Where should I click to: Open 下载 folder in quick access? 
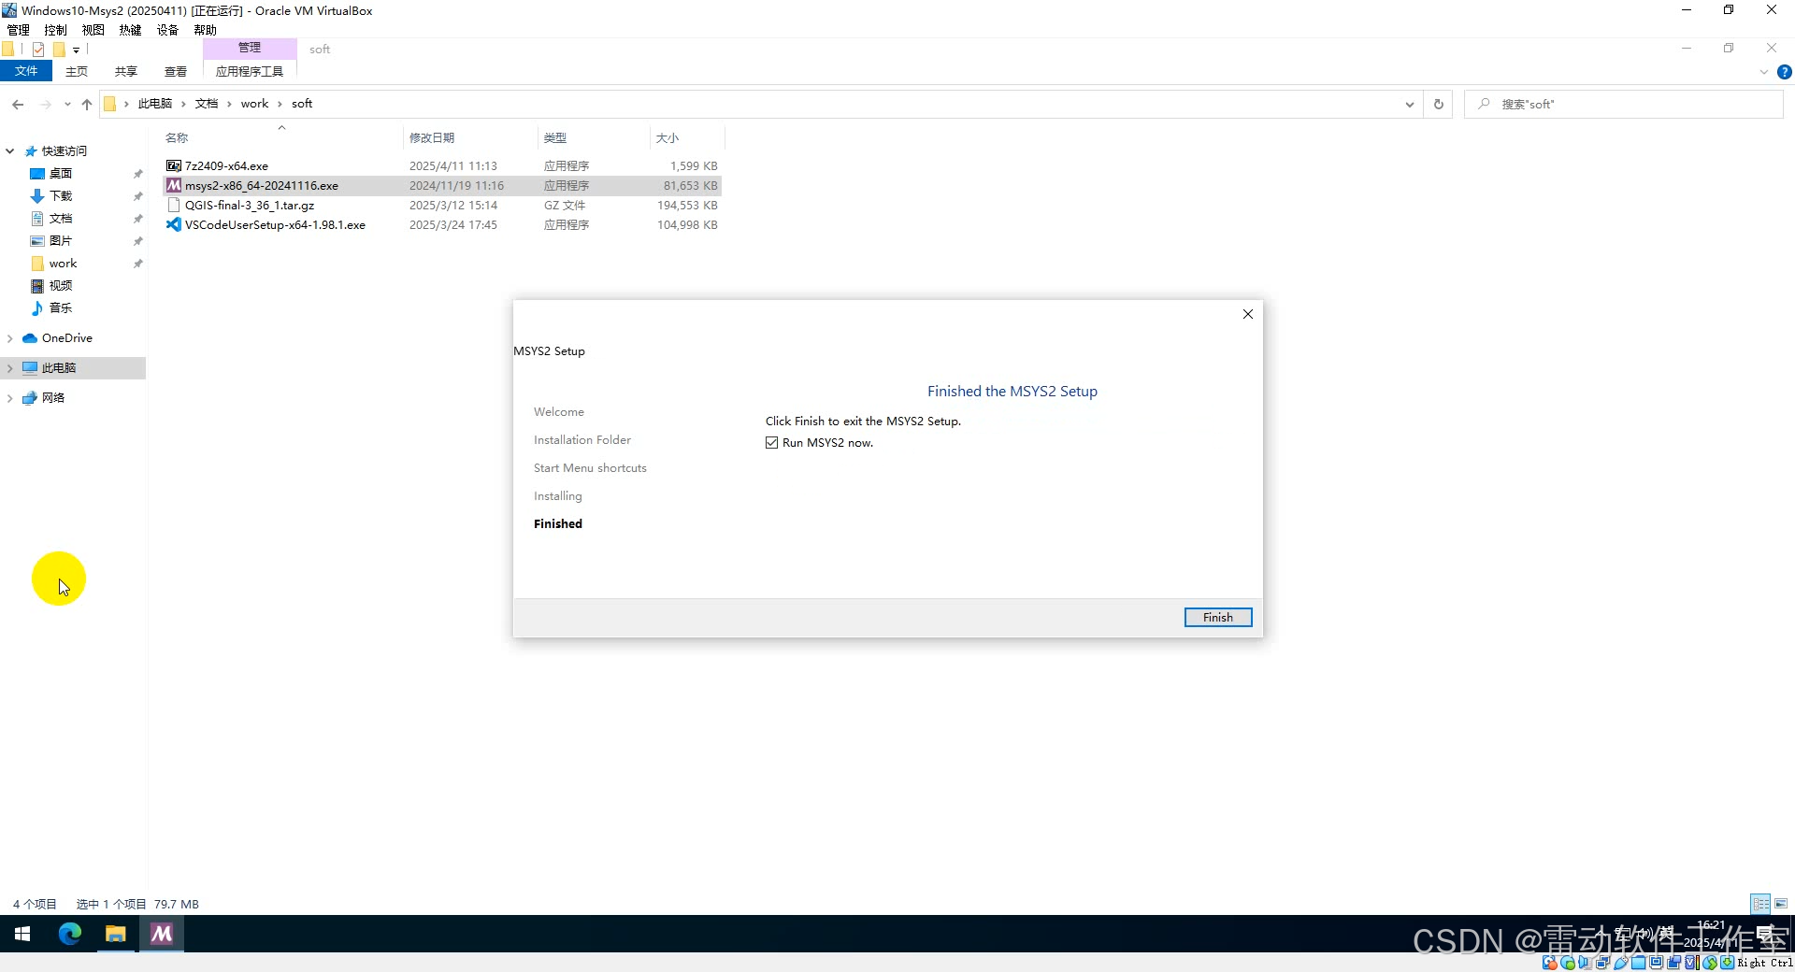point(61,196)
